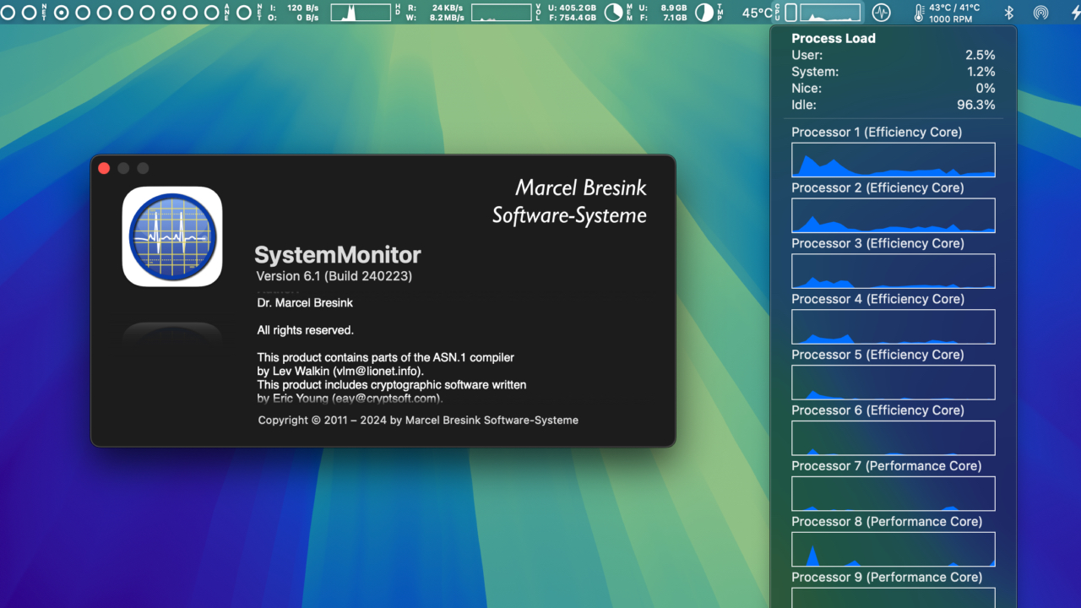Image resolution: width=1081 pixels, height=608 pixels.
Task: Click the thermometer fan-sensor icon in menu bar
Action: pos(919,13)
